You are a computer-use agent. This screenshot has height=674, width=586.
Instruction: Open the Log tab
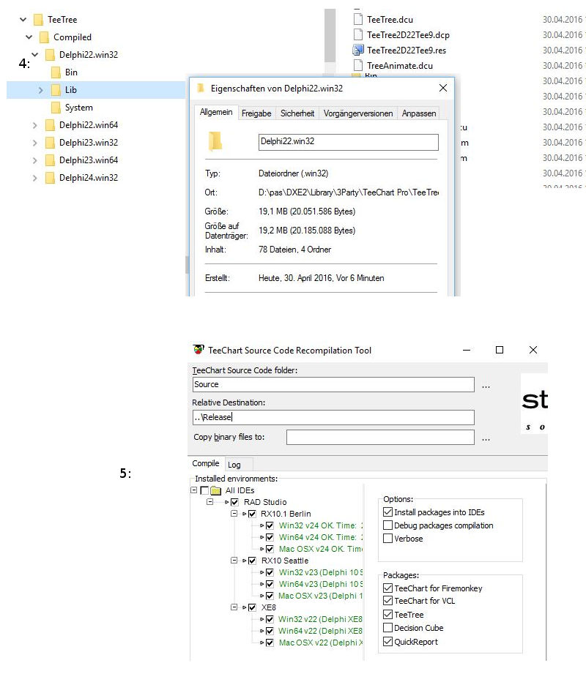[x=238, y=465]
